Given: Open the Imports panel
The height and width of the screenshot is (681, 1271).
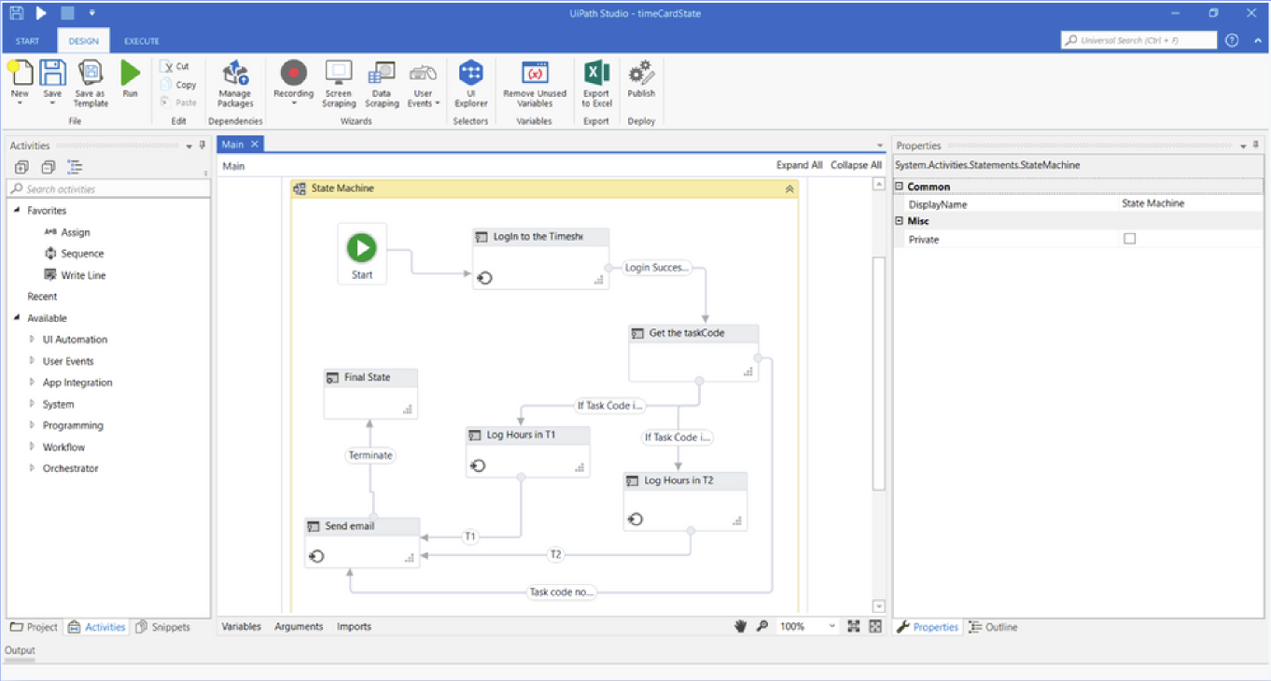Looking at the screenshot, I should click(355, 627).
